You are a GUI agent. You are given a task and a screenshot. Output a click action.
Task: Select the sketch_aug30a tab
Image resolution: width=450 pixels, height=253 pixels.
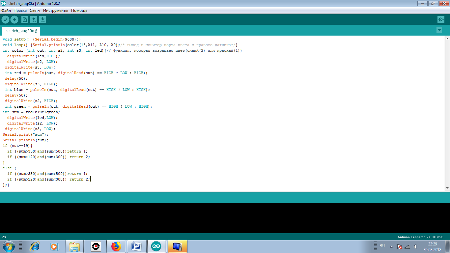coord(21,31)
